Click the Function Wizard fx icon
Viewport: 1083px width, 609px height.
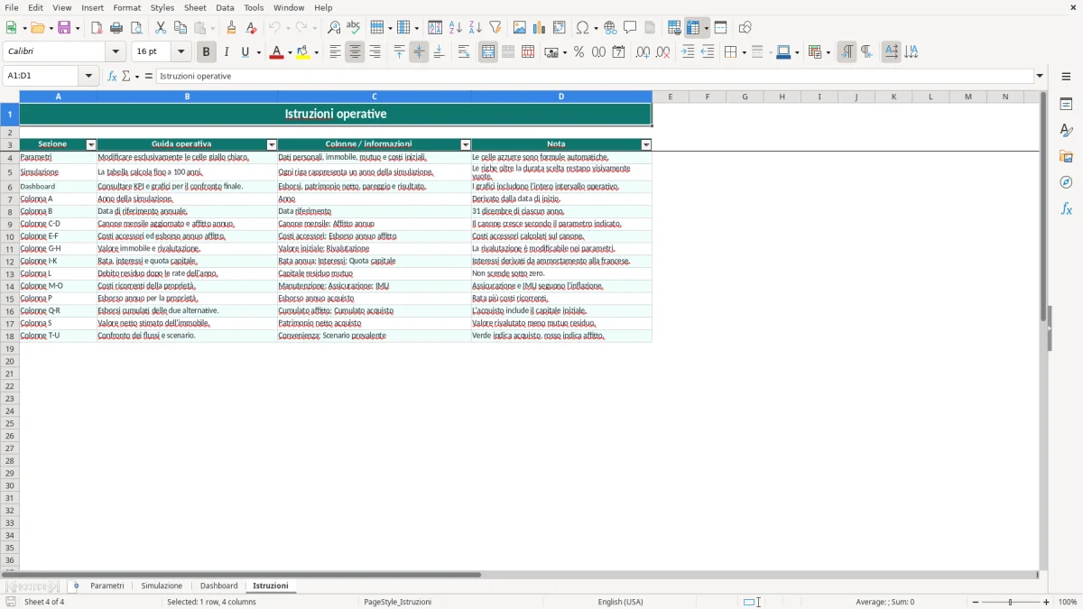(x=112, y=76)
